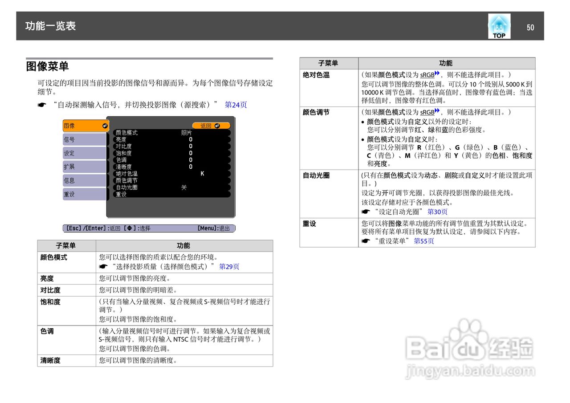Click the 颜色调节 table cell in right table
570x403 pixels.
pos(329,138)
